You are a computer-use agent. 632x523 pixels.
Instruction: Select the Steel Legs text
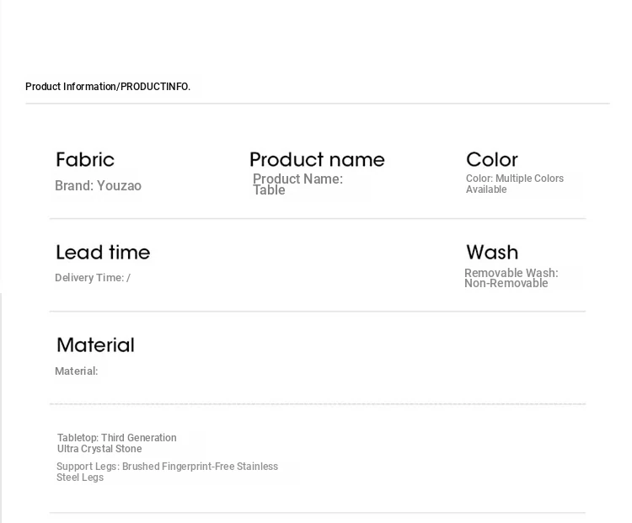tap(80, 478)
